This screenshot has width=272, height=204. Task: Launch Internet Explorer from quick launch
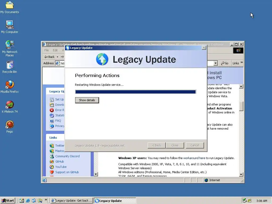tap(28, 201)
